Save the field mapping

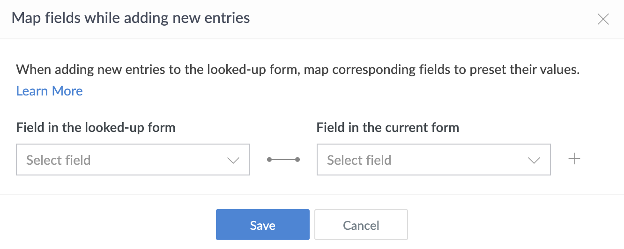[262, 225]
